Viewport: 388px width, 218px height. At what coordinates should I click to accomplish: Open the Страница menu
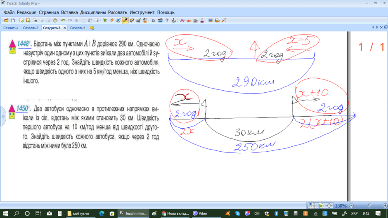pos(49,12)
